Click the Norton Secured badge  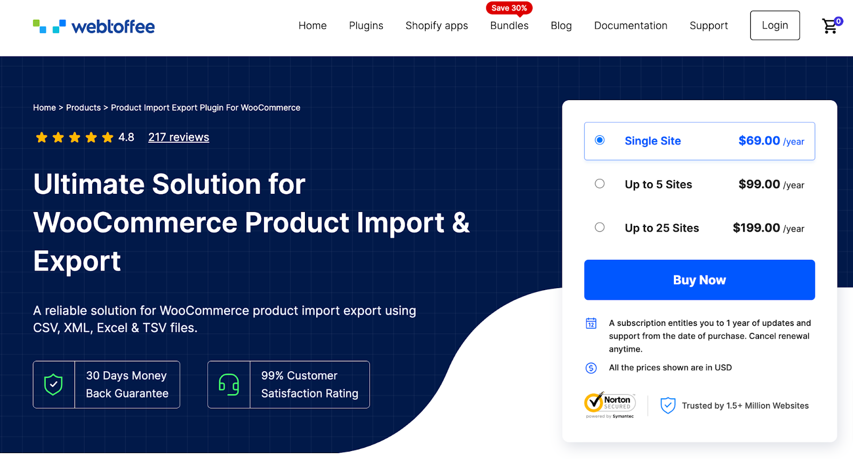point(610,406)
